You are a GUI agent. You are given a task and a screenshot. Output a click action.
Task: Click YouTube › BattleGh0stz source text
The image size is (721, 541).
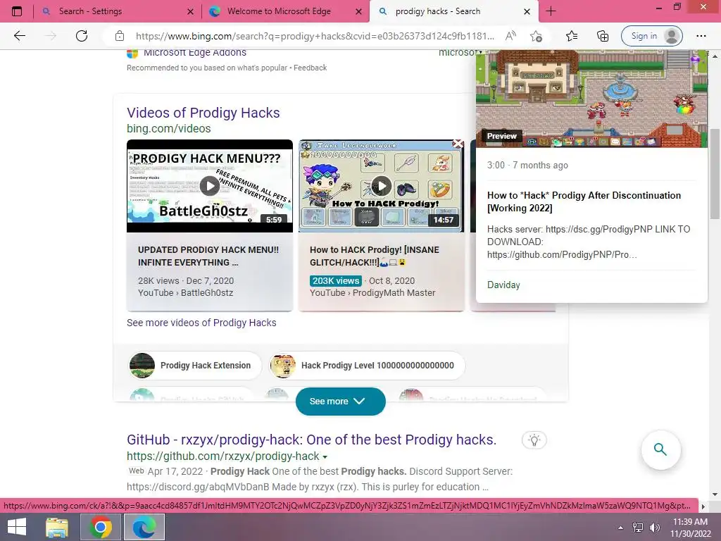click(185, 293)
